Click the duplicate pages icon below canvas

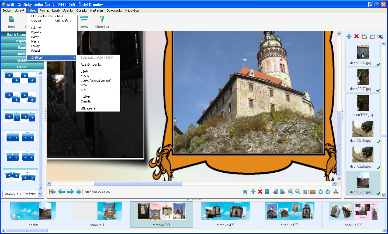[x=267, y=192]
